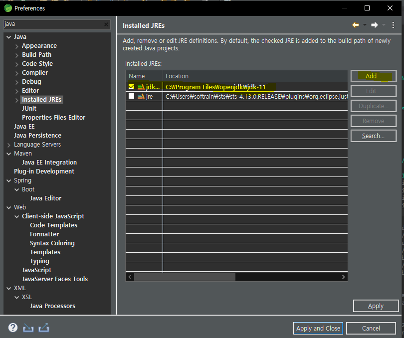Select Java Editor under Boot
The height and width of the screenshot is (338, 404).
pos(45,198)
